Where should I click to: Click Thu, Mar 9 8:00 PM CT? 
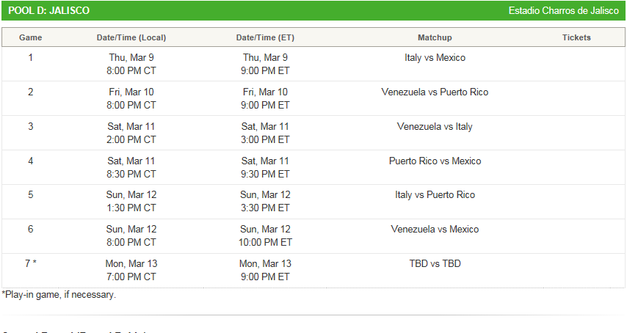point(131,65)
